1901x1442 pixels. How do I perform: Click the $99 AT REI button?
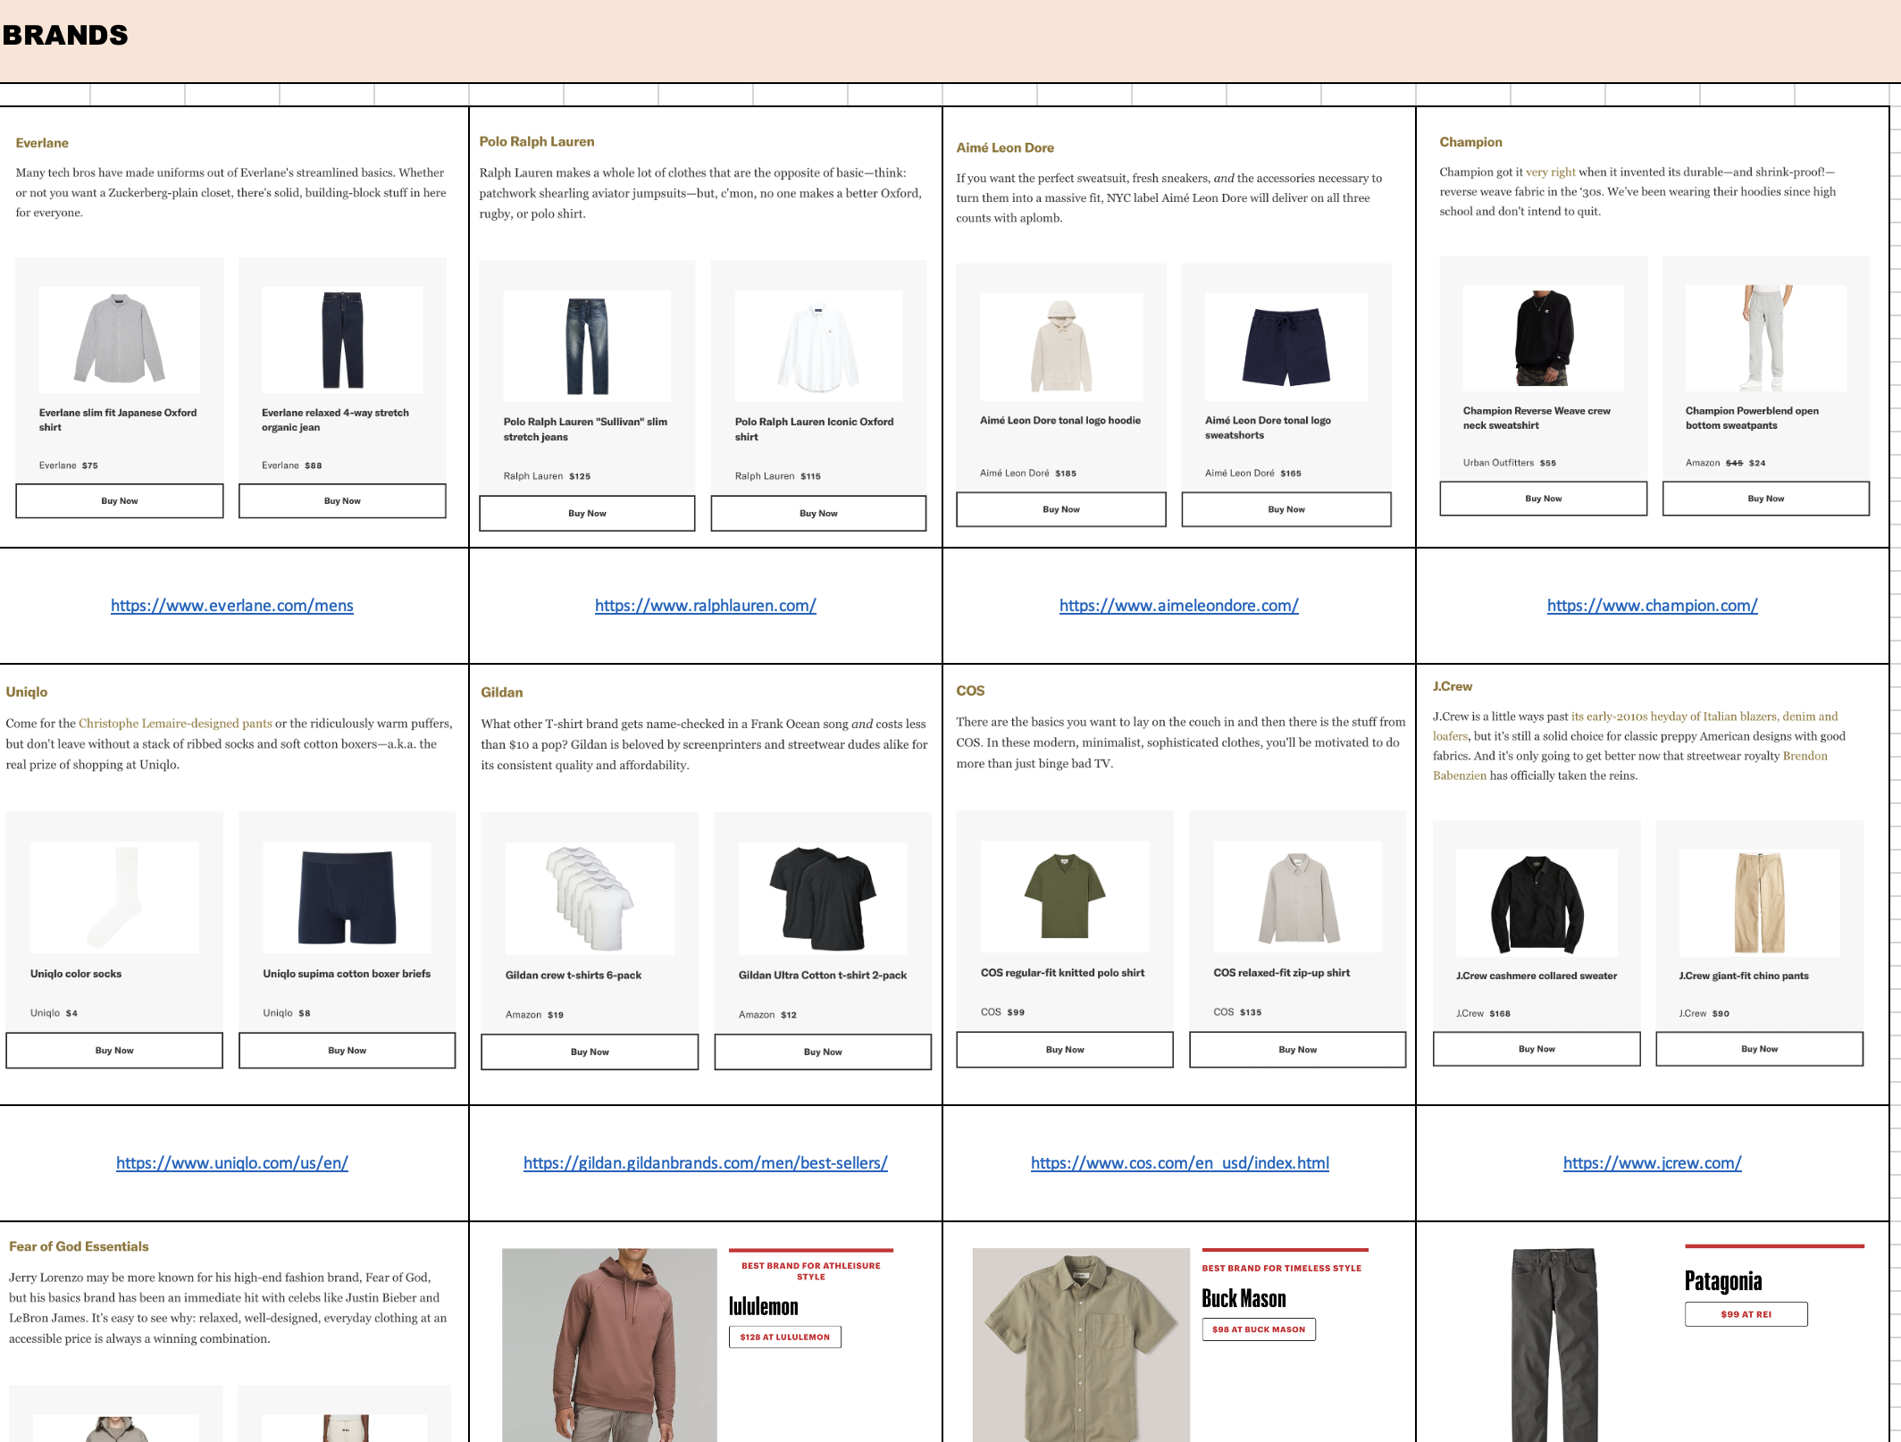[x=1746, y=1314]
